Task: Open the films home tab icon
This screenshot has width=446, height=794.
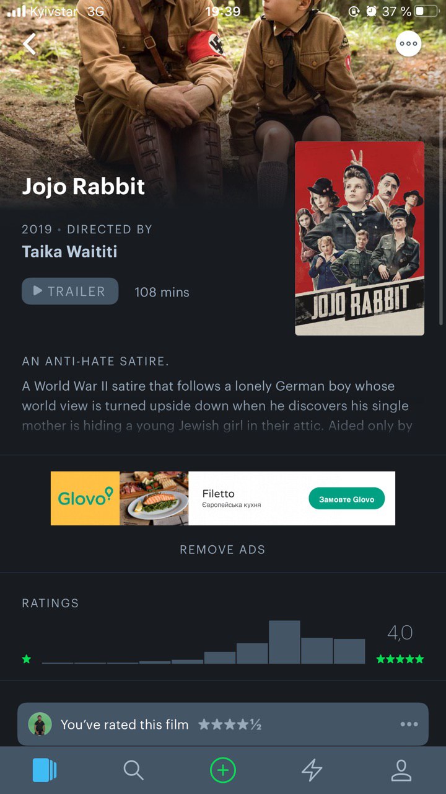Action: click(x=45, y=770)
